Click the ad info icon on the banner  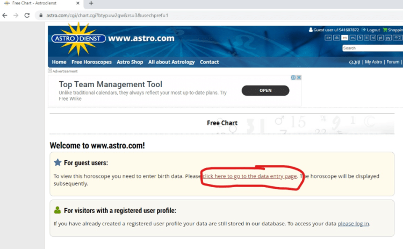(293, 77)
